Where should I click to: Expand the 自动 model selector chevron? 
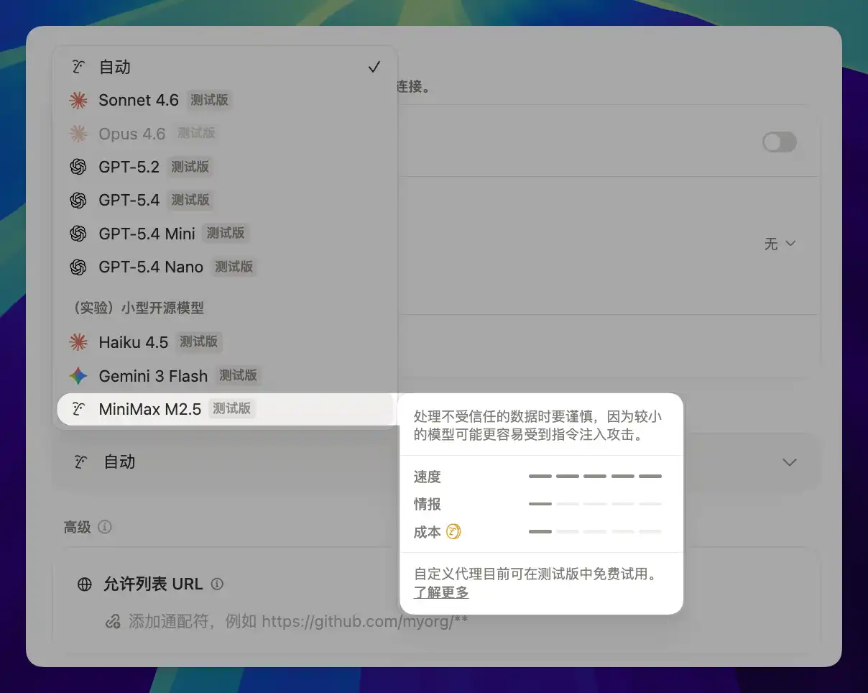click(x=789, y=462)
